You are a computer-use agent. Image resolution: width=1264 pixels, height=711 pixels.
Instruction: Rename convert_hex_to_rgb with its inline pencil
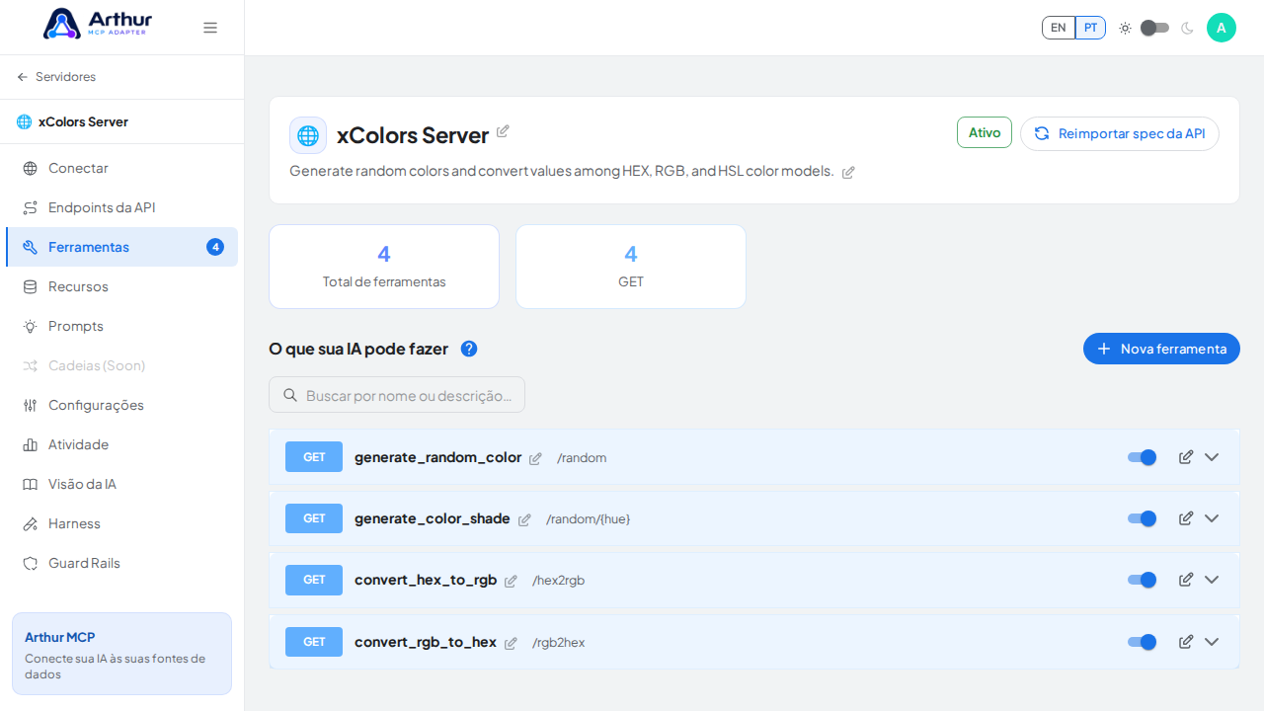coord(511,581)
